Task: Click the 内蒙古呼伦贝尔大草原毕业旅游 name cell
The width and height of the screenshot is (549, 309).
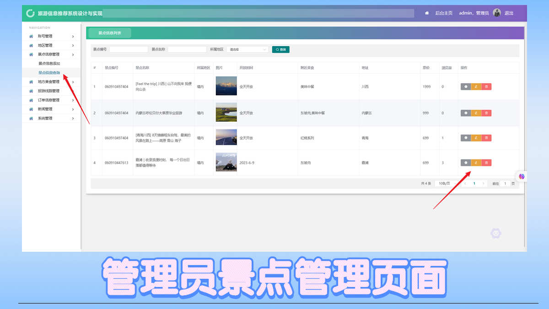Action: click(x=159, y=113)
